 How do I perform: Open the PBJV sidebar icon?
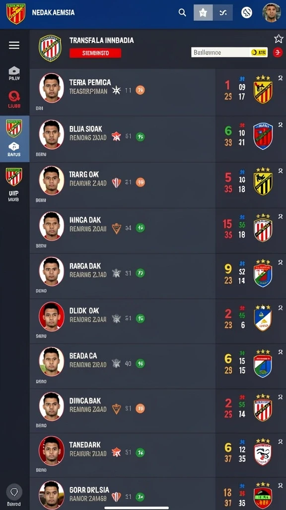(14, 73)
